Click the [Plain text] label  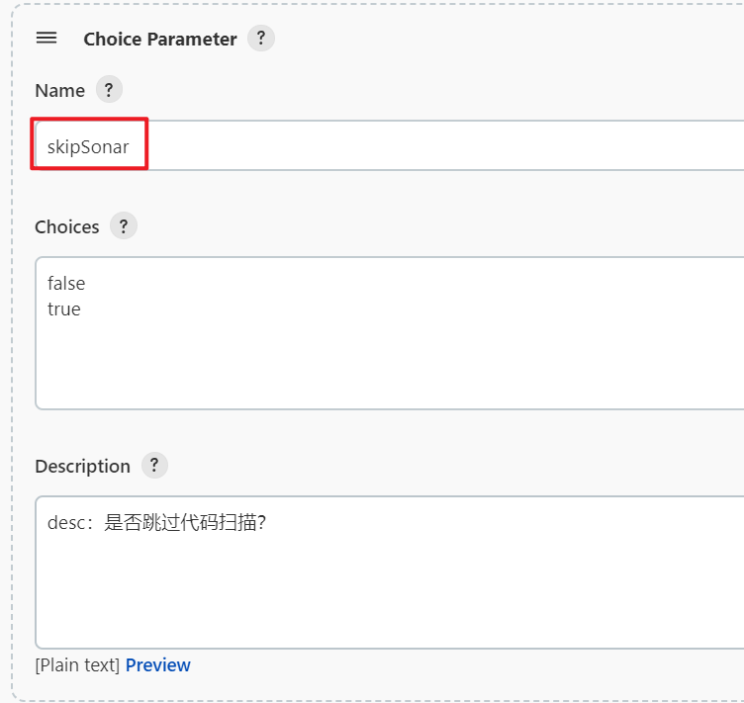pyautogui.click(x=77, y=665)
